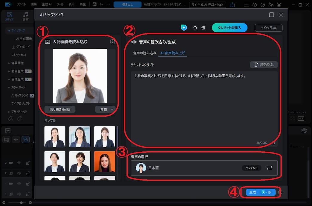This screenshot has width=312, height=206.
Task: Toggle visibility on the video track eye icon
Action: point(19,163)
